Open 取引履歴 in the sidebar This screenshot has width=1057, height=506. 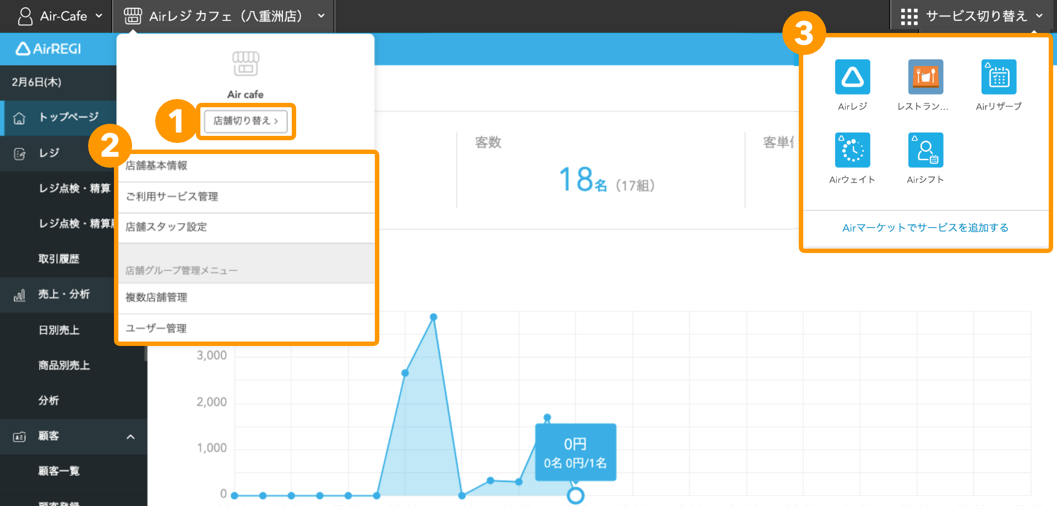[x=59, y=259]
